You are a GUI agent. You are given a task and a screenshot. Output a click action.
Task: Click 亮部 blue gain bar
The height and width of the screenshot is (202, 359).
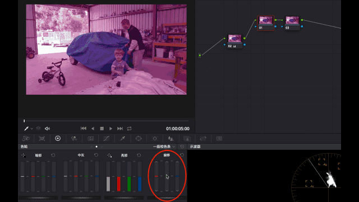pos(140,176)
